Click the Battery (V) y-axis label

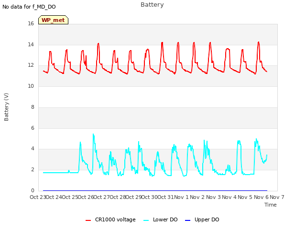(x=6, y=107)
